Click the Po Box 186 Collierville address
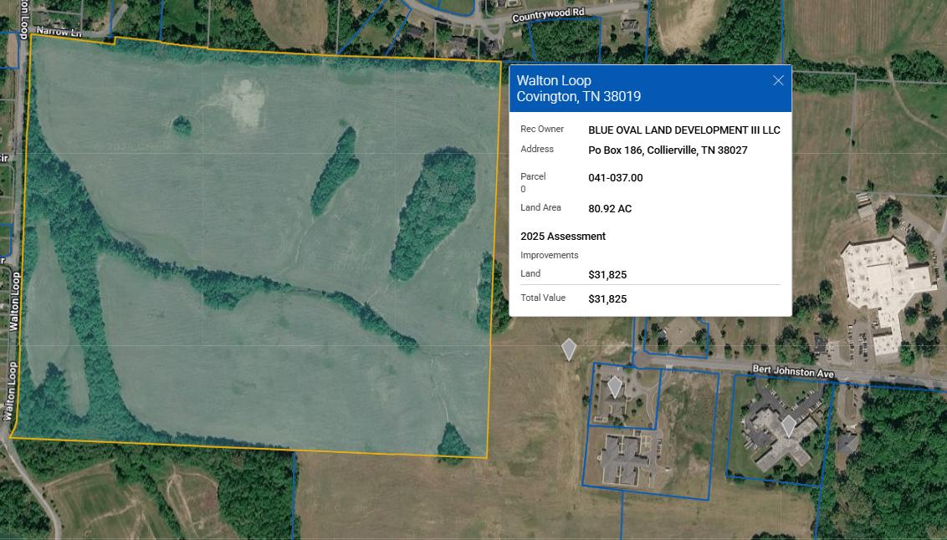947x540 pixels. click(668, 150)
